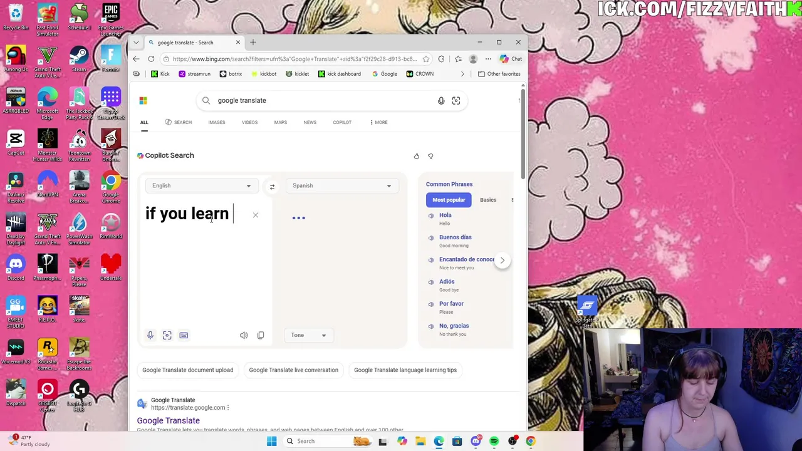Screen dimensions: 802x451
Task: Open the Google Translate result link
Action: click(x=169, y=421)
